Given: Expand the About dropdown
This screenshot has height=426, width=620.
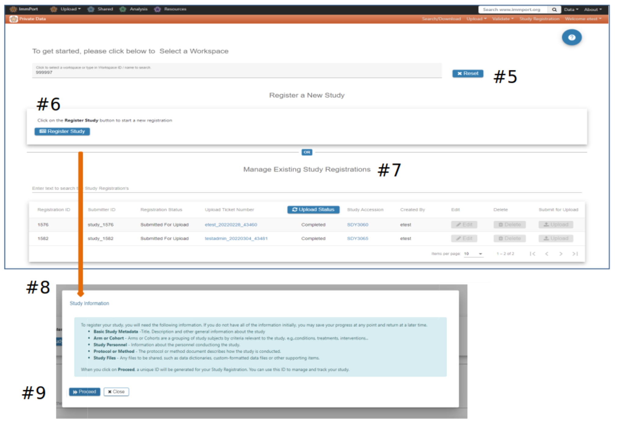Looking at the screenshot, I should pos(593,9).
